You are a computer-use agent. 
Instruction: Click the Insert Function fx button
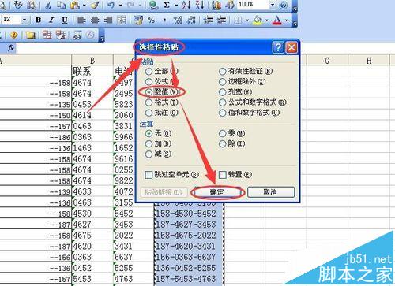coord(10,48)
